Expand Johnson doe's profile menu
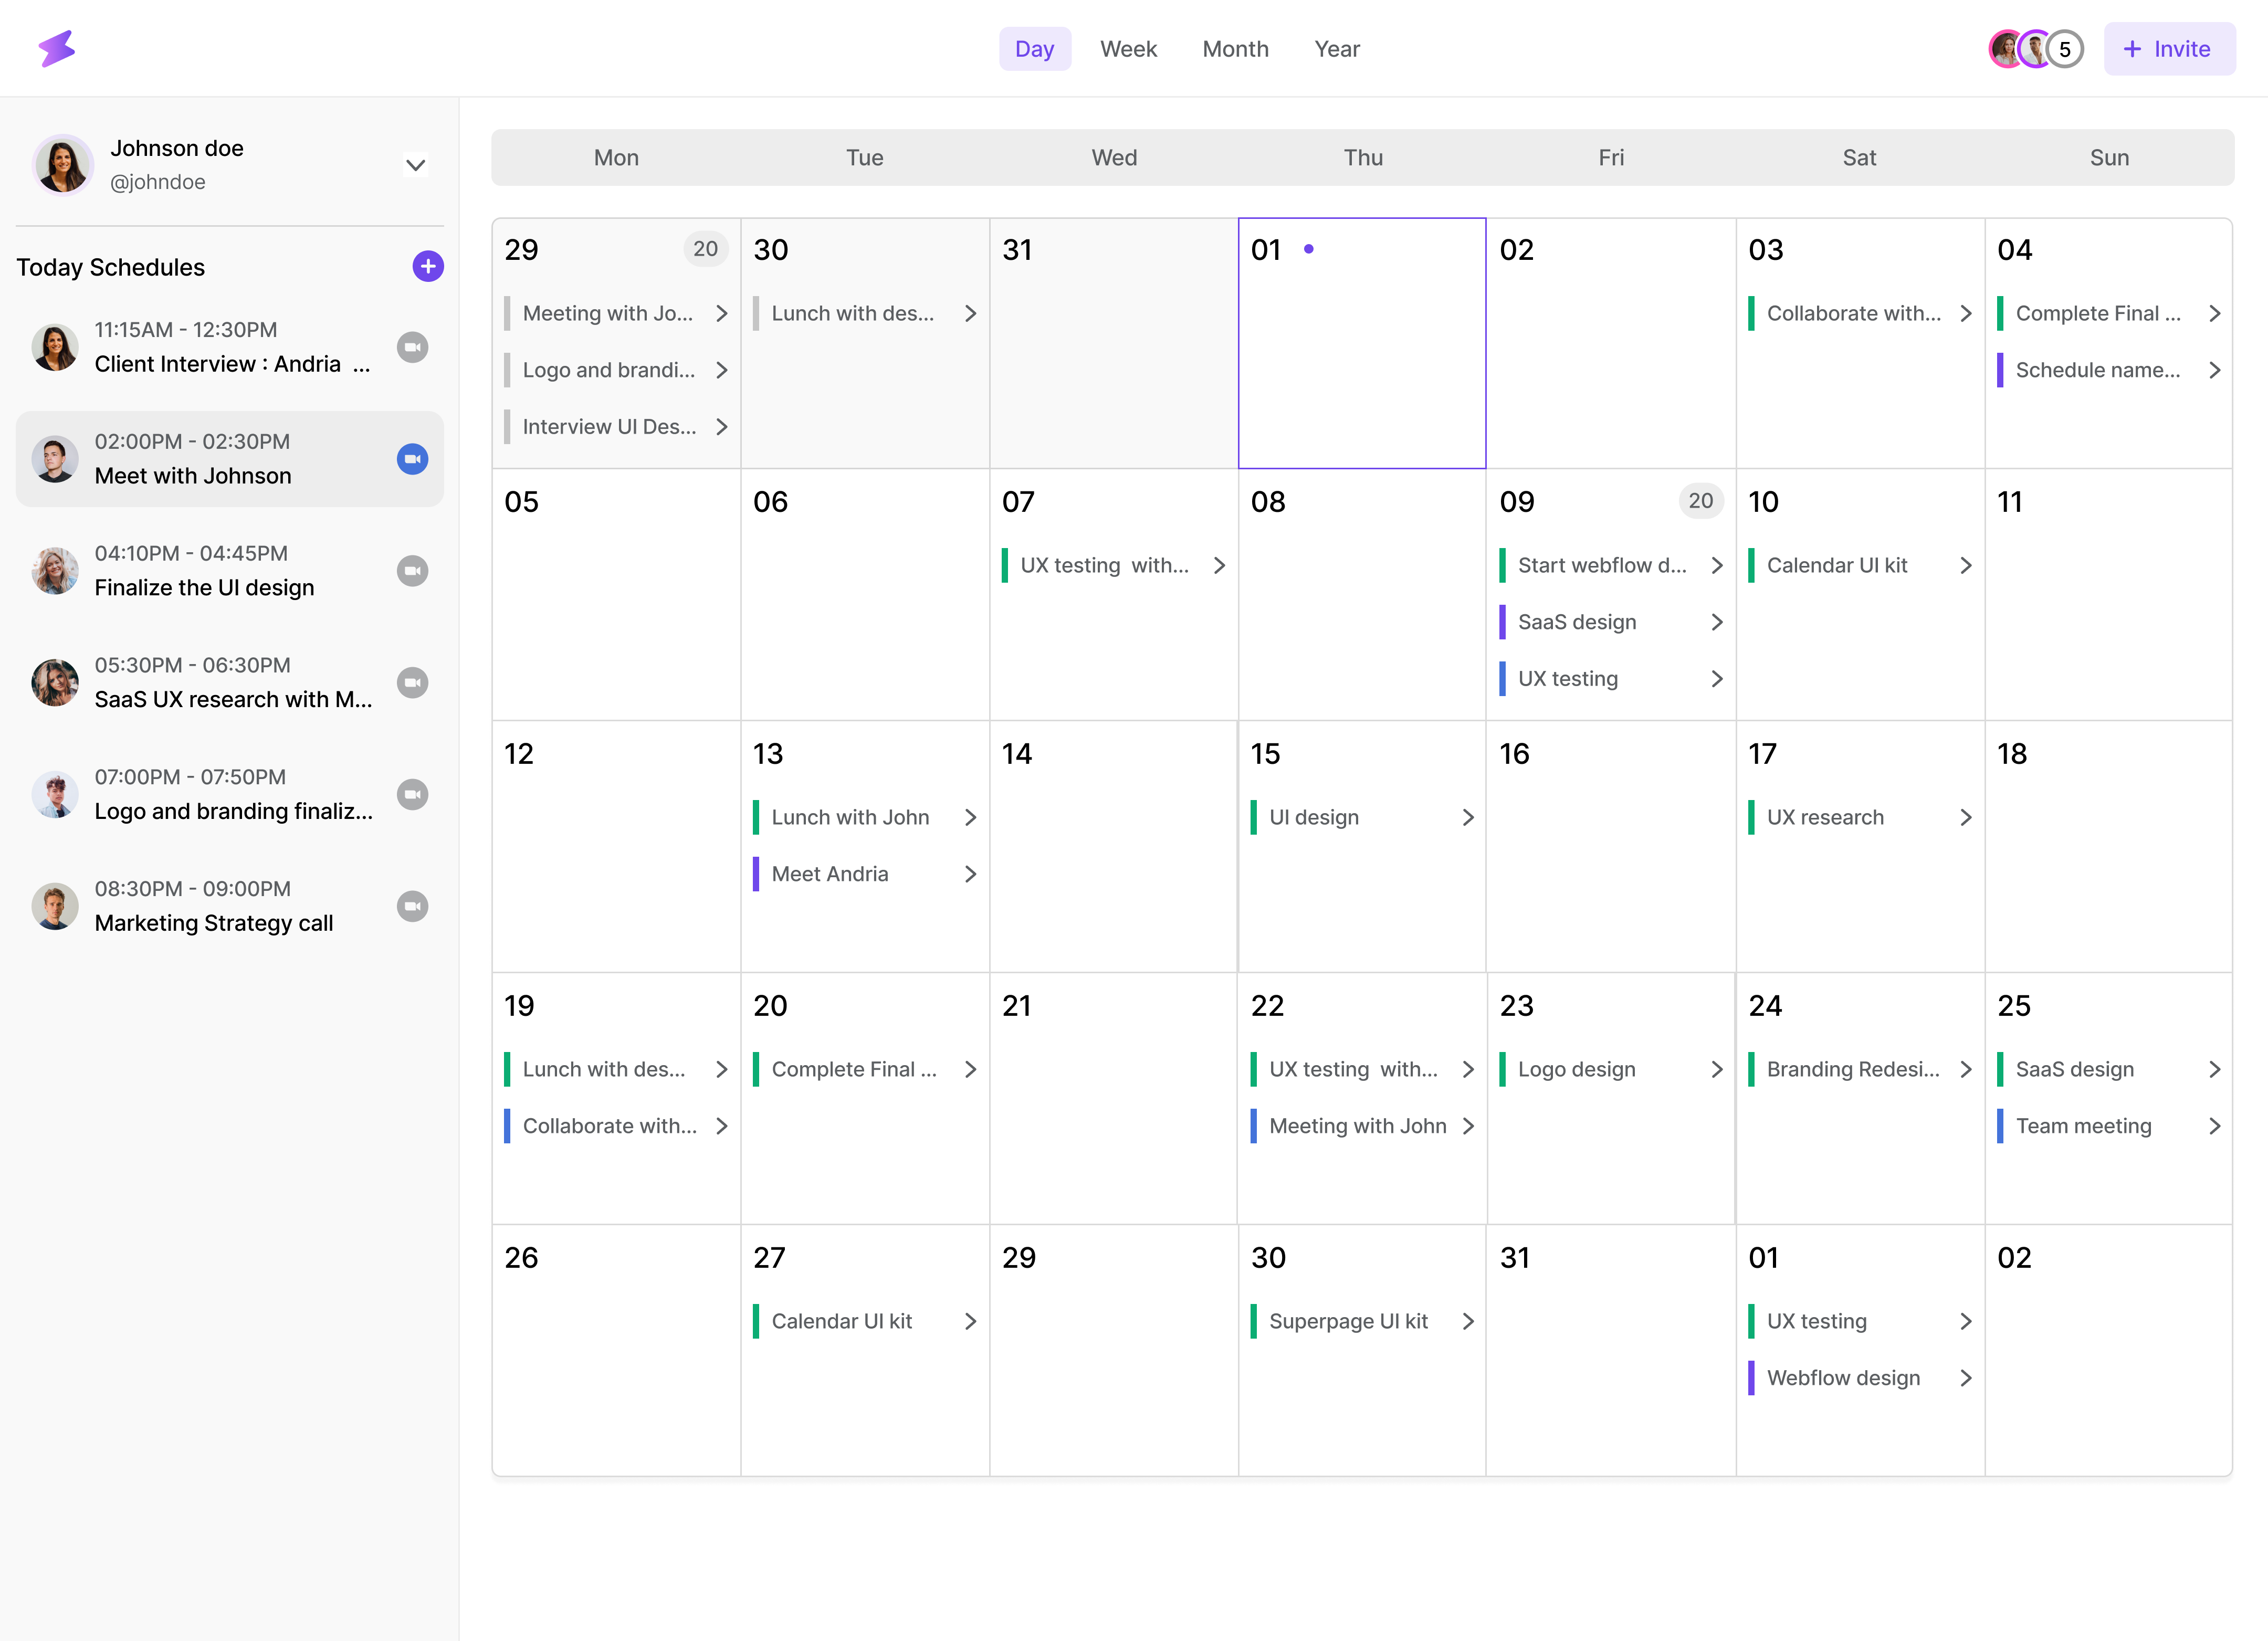Screen dimensions: 2268x1641 click(x=416, y=165)
